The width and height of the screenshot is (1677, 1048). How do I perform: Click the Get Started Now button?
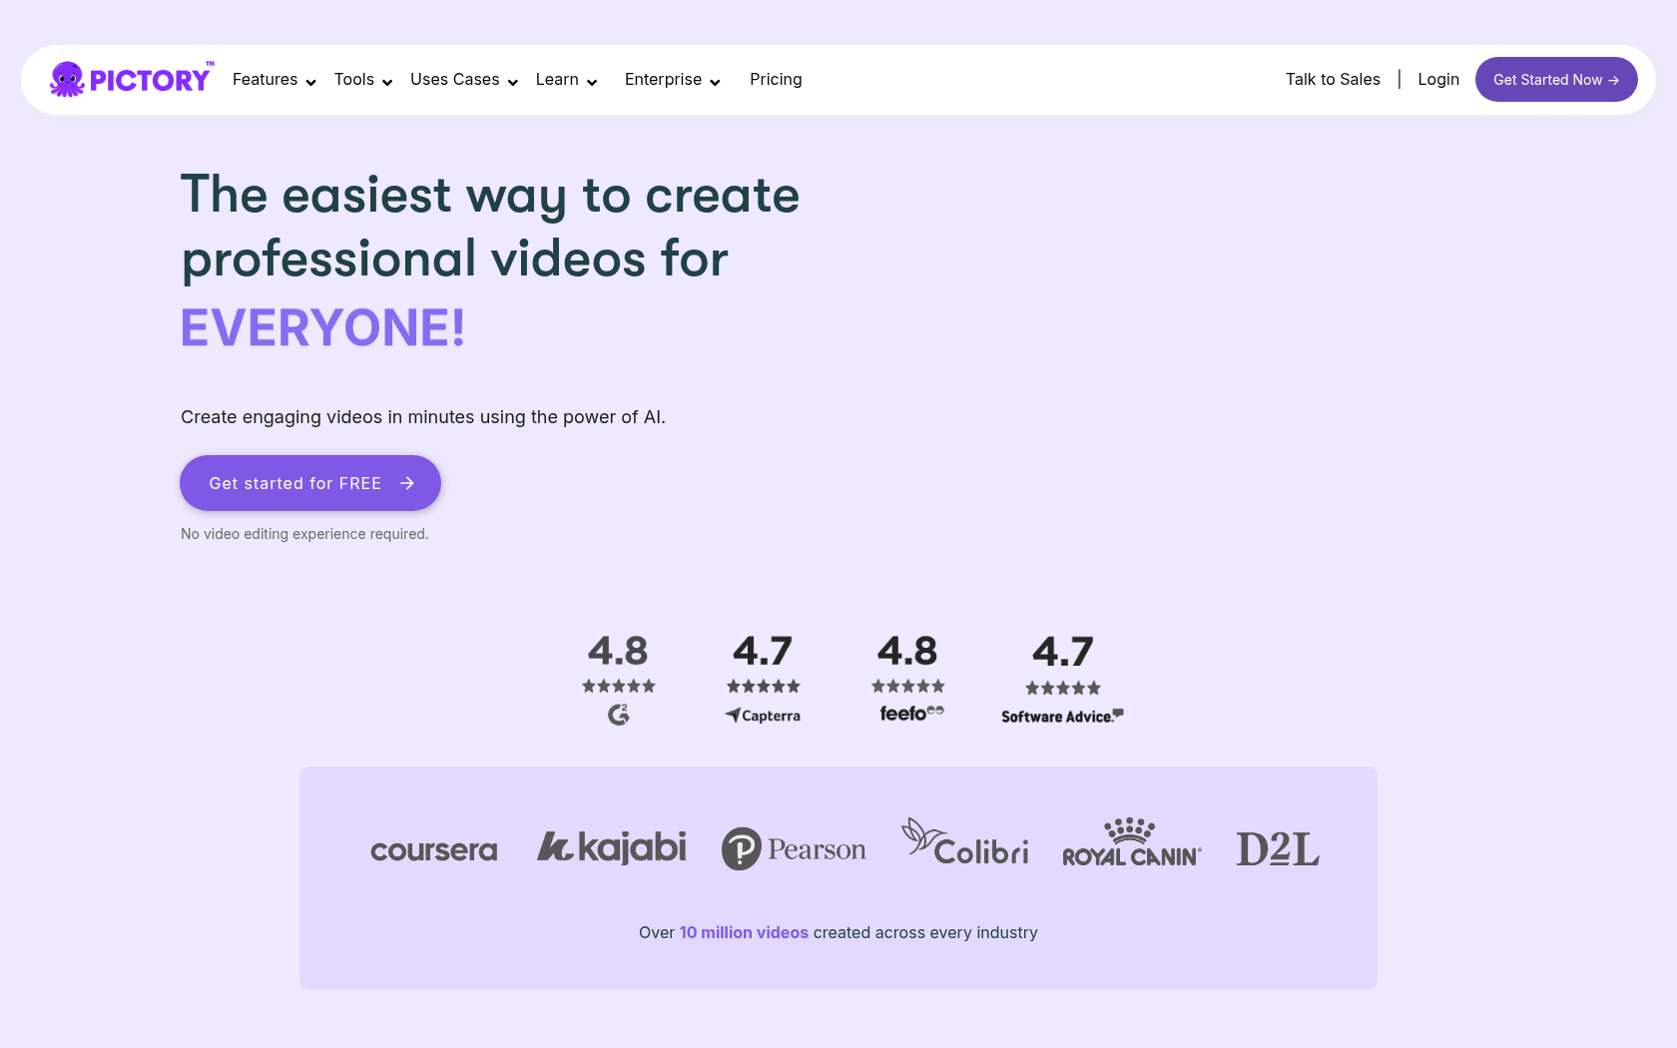[1556, 79]
